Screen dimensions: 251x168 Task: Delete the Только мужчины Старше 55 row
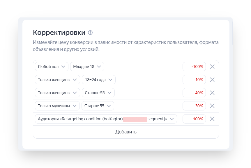pos(212,106)
